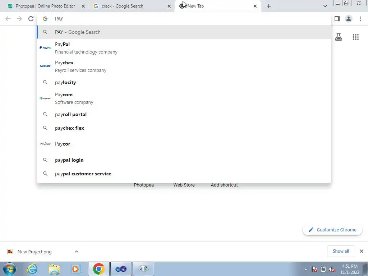The width and height of the screenshot is (368, 276).
Task: Choose the 'PAY - Google Search' suggestion
Action: tap(184, 32)
